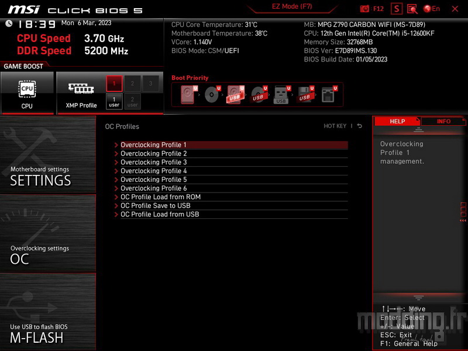Open Overclocking Profile 2
Screen dimensions: 468x351
(234, 153)
